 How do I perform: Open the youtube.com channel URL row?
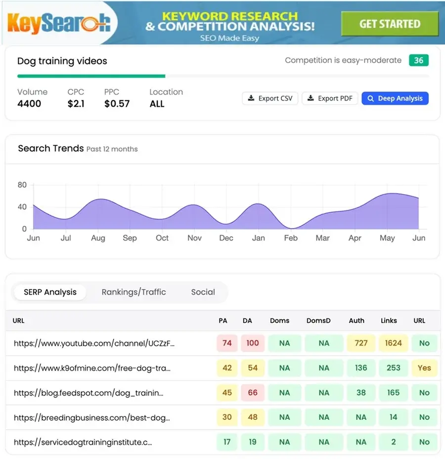pyautogui.click(x=94, y=343)
